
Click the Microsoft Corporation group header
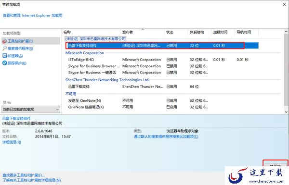pos(85,53)
